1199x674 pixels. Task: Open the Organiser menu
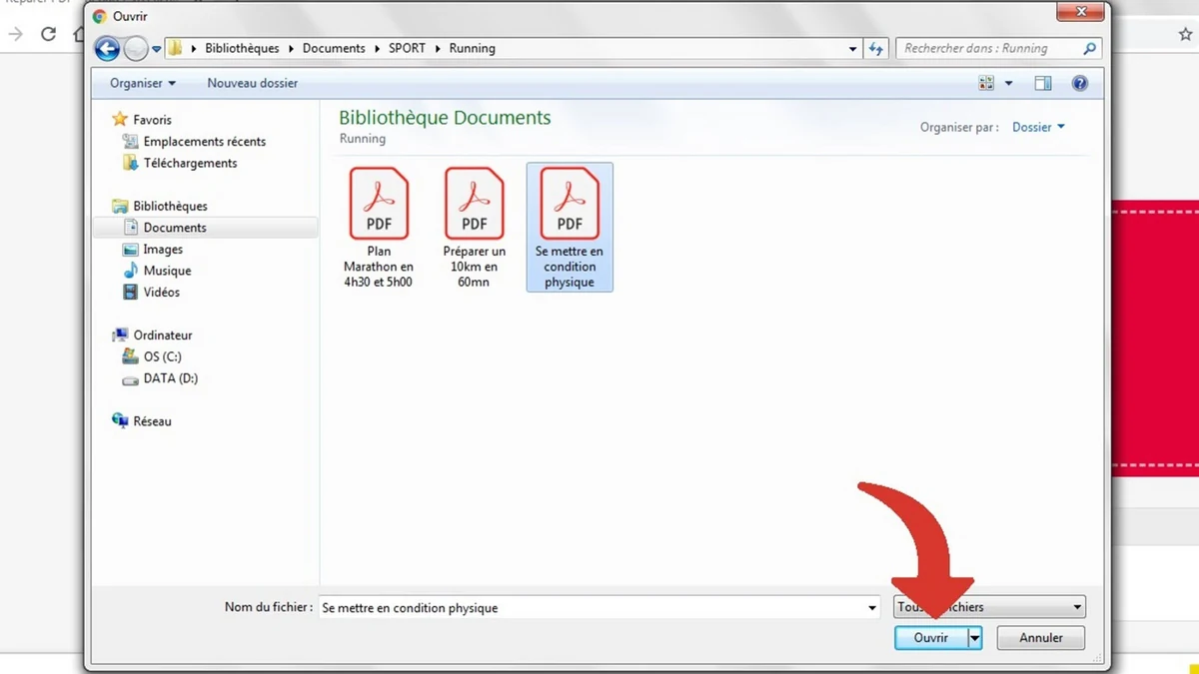pyautogui.click(x=138, y=83)
